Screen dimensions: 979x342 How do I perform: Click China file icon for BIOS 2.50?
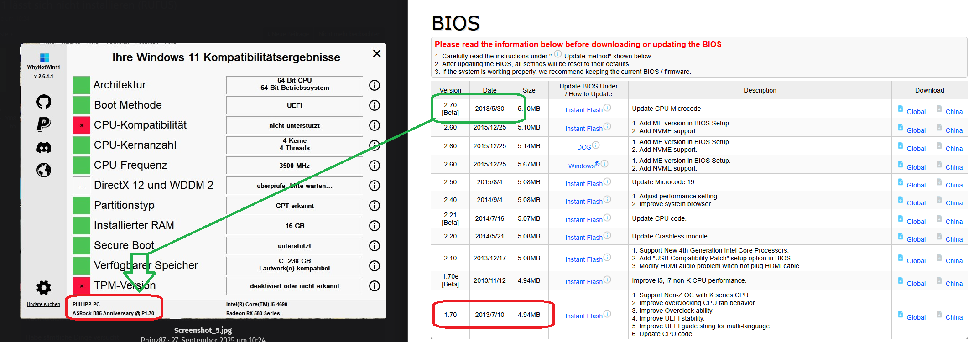(x=939, y=182)
